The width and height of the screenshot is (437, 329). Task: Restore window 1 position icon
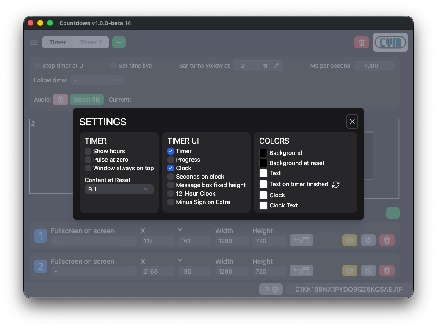(301, 240)
